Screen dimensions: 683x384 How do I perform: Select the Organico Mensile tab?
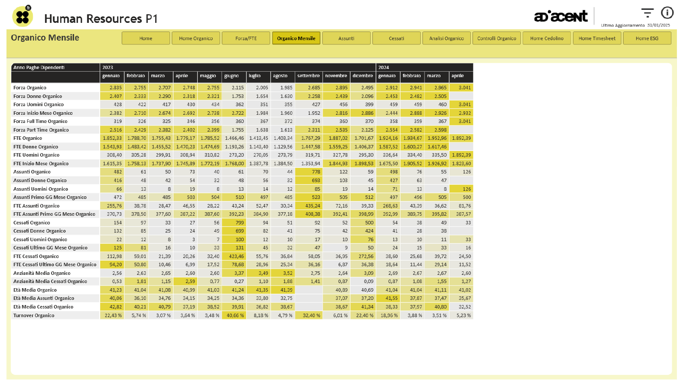tap(296, 38)
